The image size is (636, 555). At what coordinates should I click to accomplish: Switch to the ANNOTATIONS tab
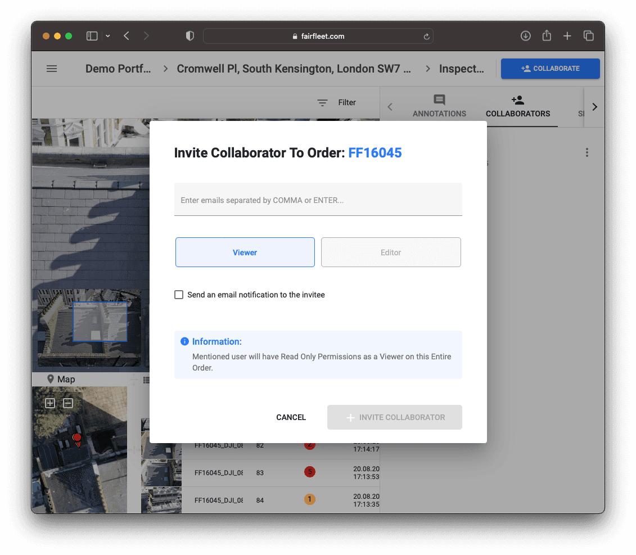coord(439,106)
